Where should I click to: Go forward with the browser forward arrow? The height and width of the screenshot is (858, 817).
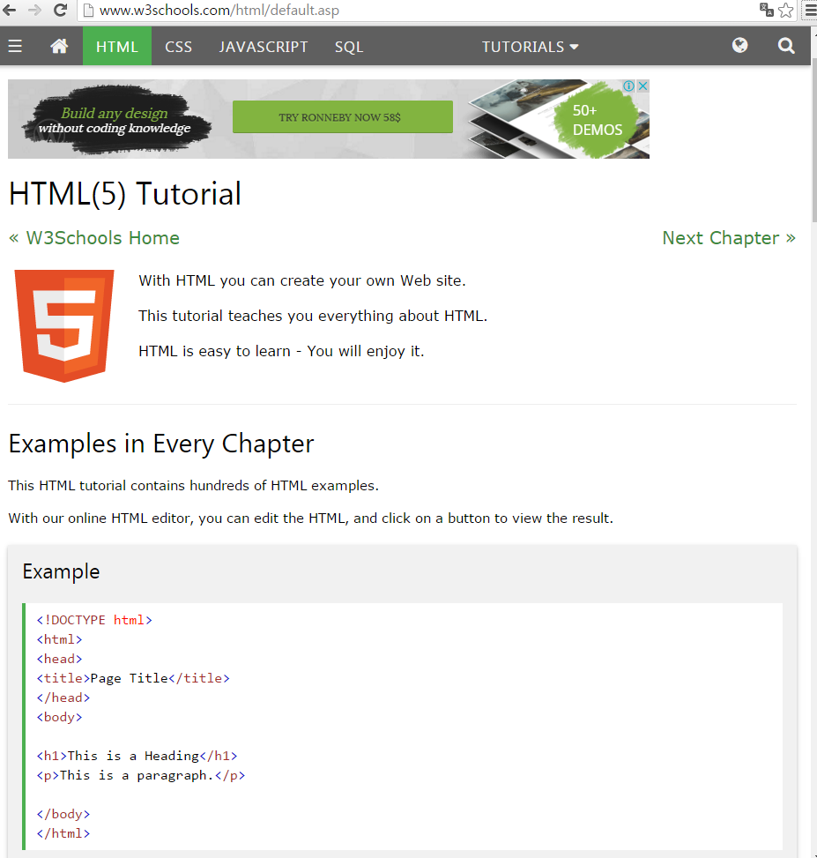[34, 10]
